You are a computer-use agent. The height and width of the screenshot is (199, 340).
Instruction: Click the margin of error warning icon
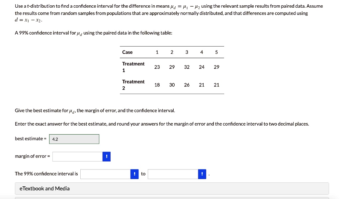[x=106, y=156]
